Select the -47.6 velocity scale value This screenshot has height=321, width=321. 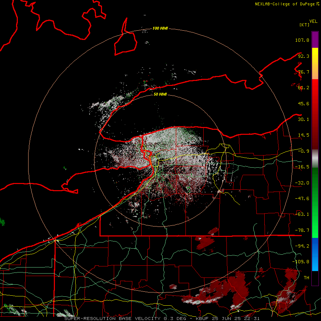[x=302, y=199]
